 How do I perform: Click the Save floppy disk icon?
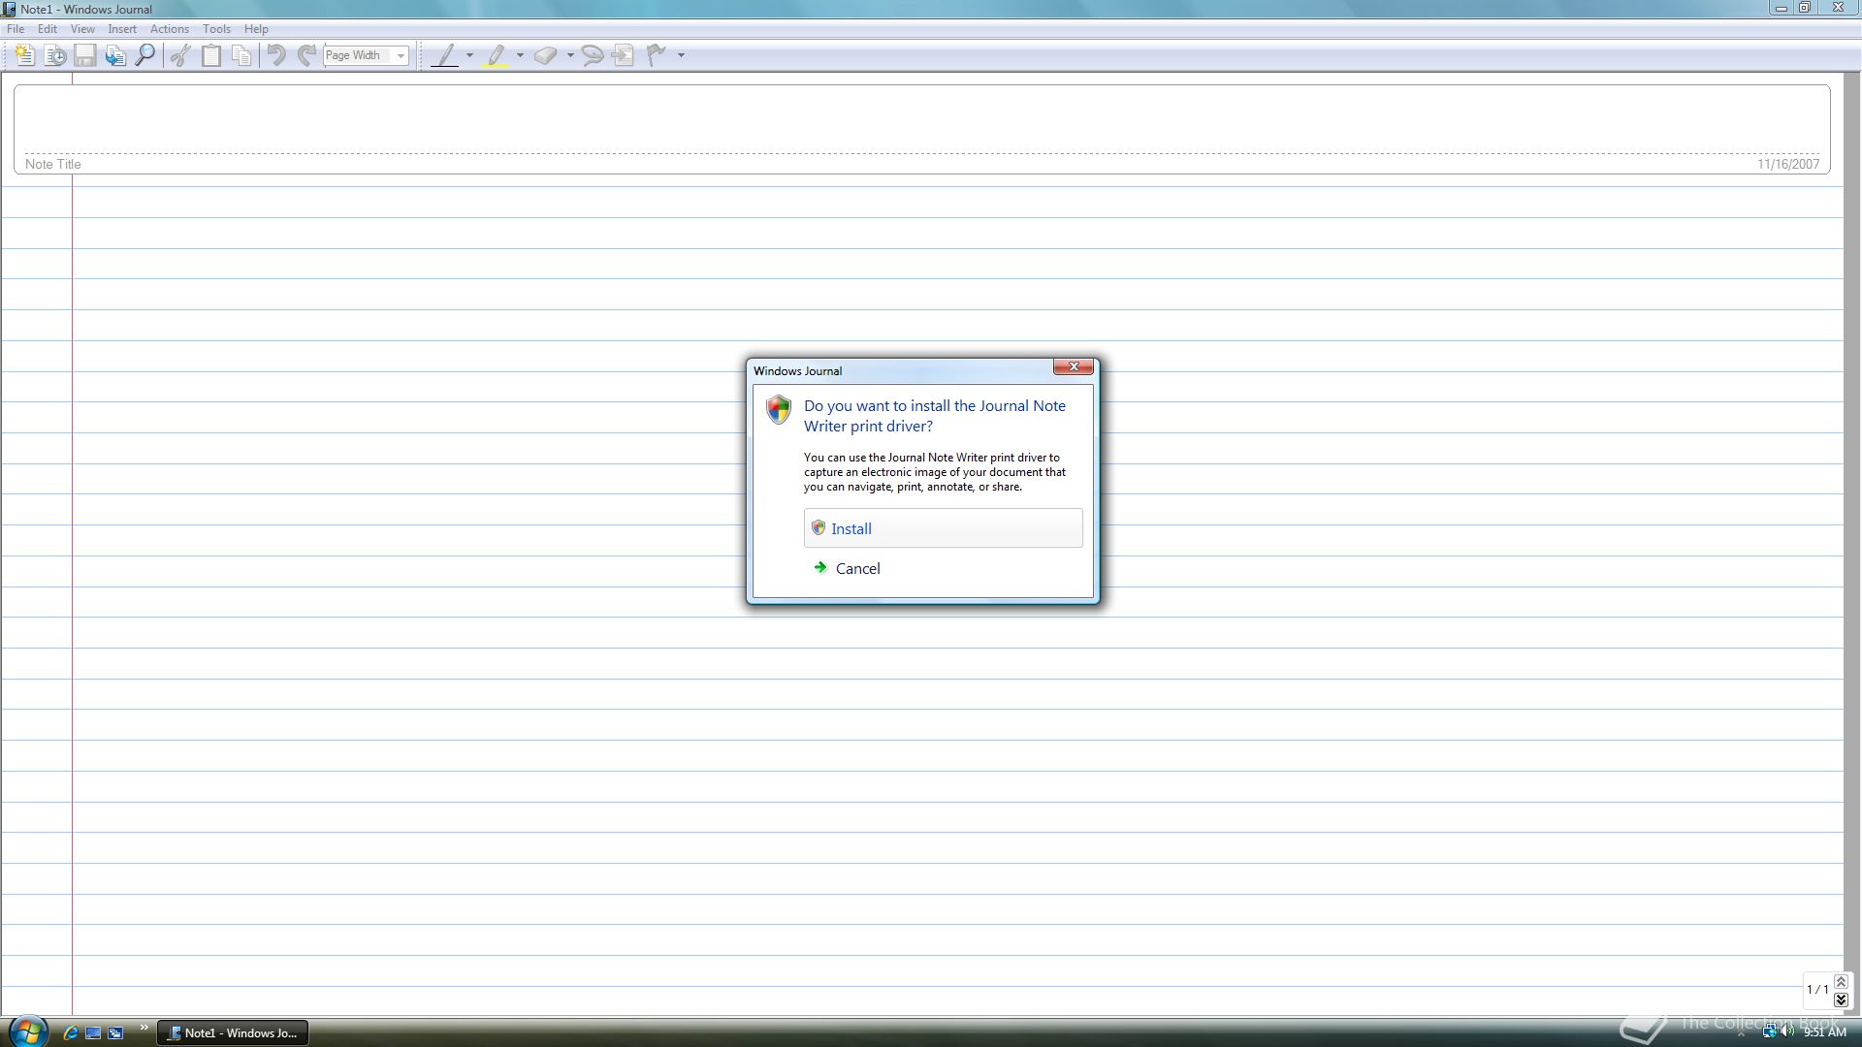tap(85, 55)
